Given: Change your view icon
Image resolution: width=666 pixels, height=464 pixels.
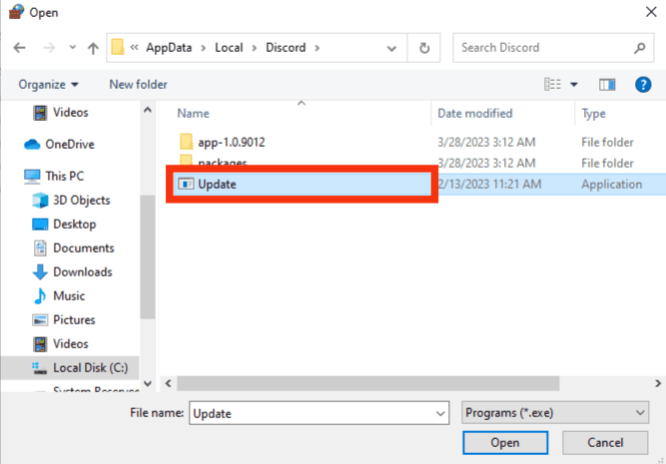Looking at the screenshot, I should click(552, 85).
